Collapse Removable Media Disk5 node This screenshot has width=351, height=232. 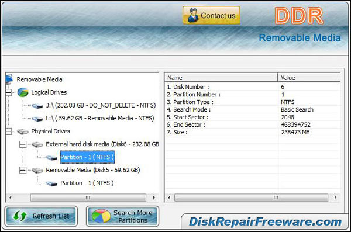tap(23, 170)
